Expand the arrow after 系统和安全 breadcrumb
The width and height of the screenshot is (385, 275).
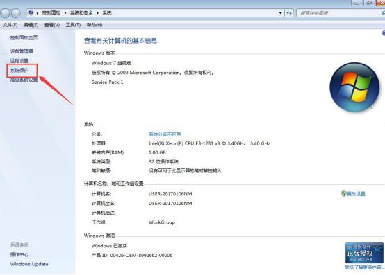click(97, 13)
